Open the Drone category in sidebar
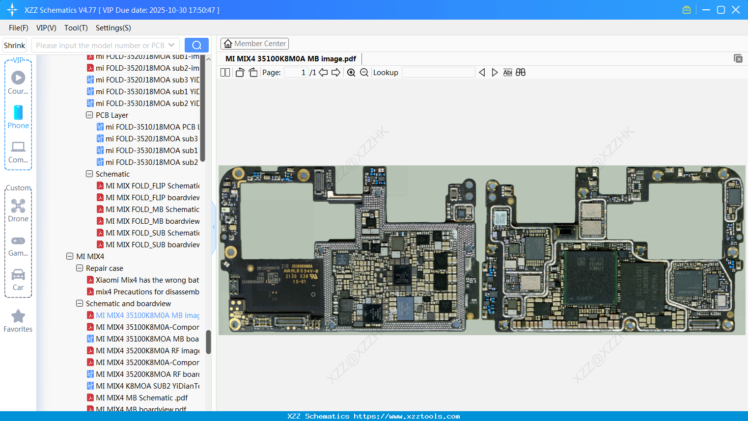Viewport: 748px width, 421px height. (x=18, y=210)
